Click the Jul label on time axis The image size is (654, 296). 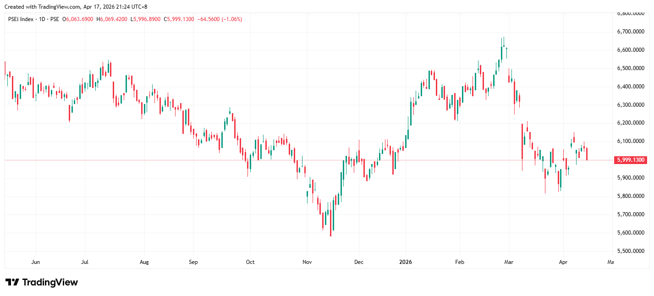[84, 262]
